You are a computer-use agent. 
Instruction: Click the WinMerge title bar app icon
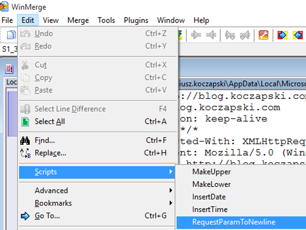pyautogui.click(x=4, y=7)
